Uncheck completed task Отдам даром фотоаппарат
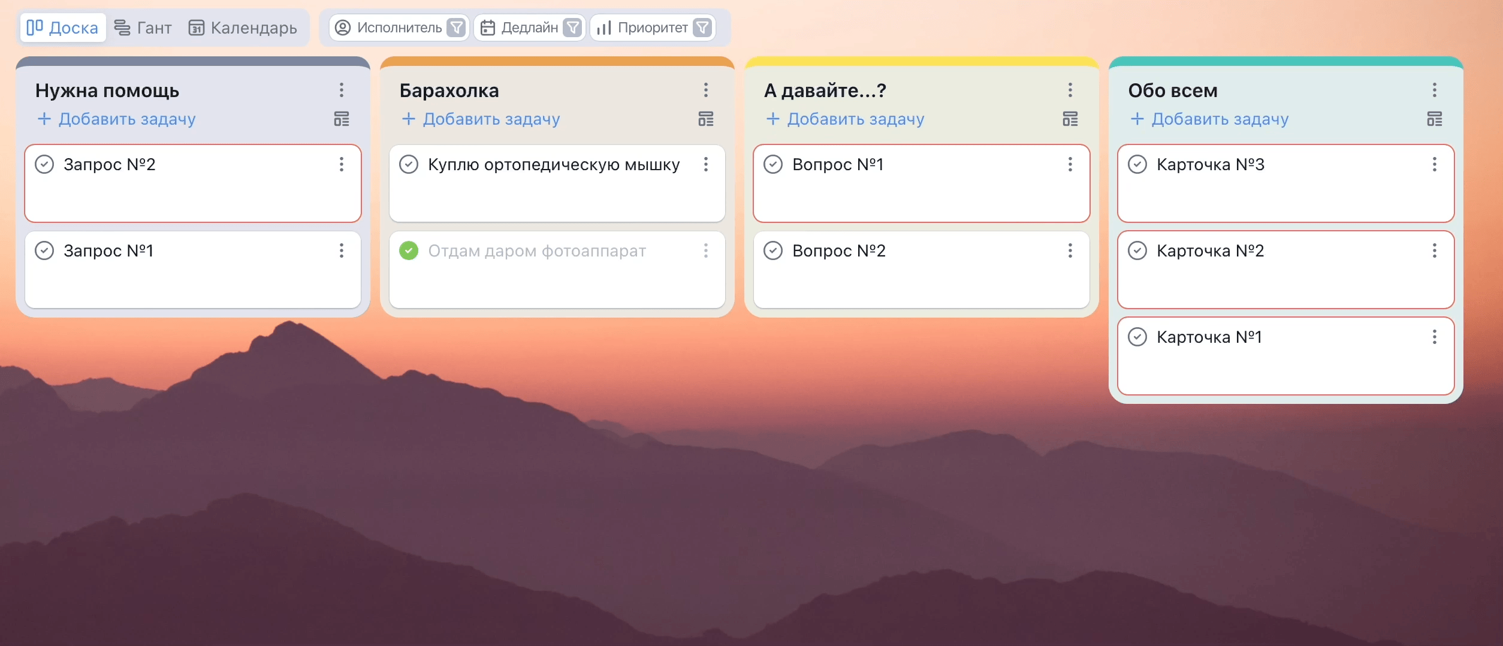The image size is (1503, 646). coord(409,250)
